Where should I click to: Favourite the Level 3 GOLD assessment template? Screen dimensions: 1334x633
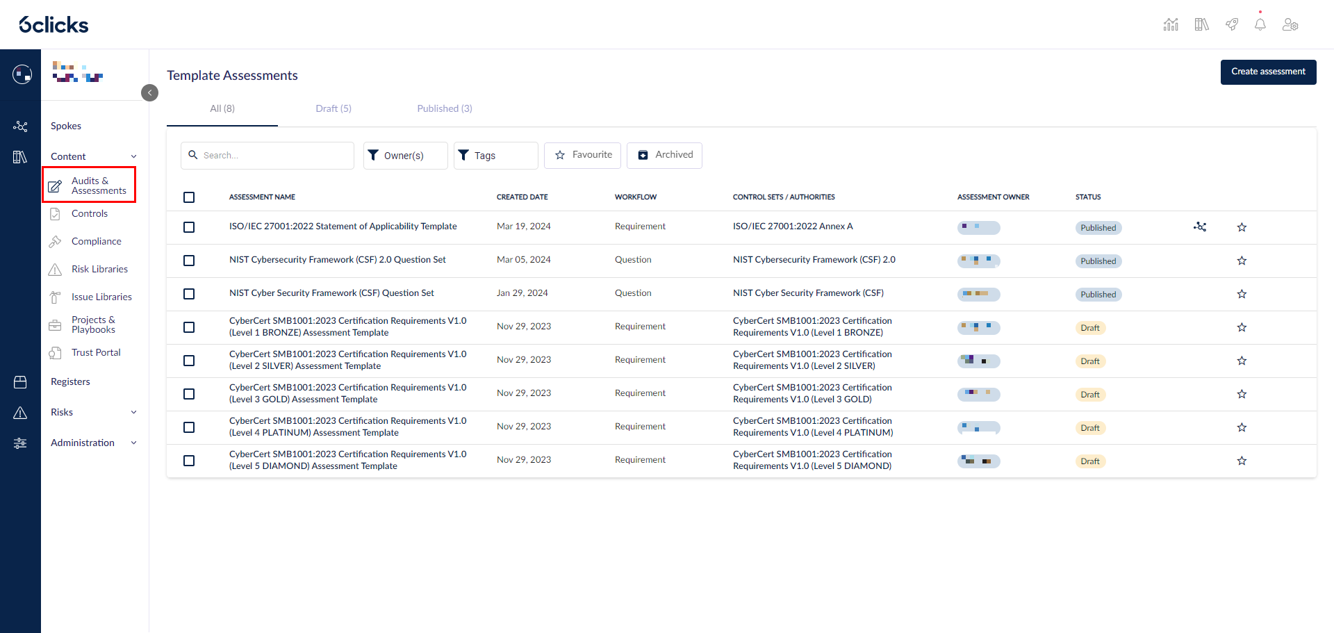[x=1242, y=394]
